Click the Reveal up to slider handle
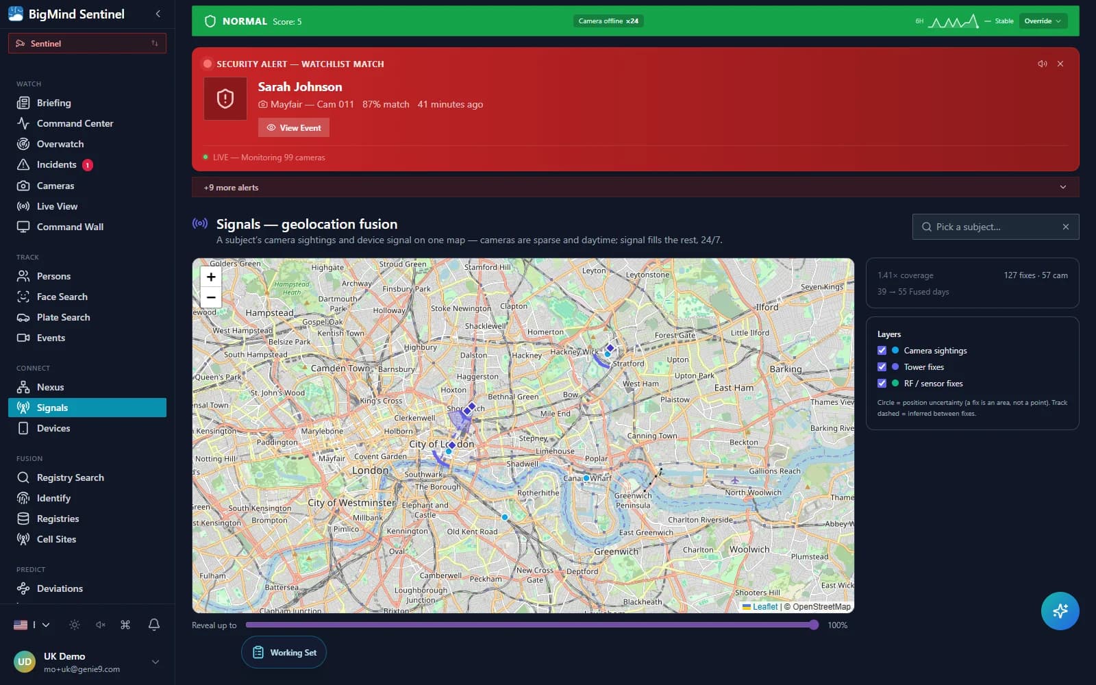This screenshot has height=685, width=1096. coord(813,625)
